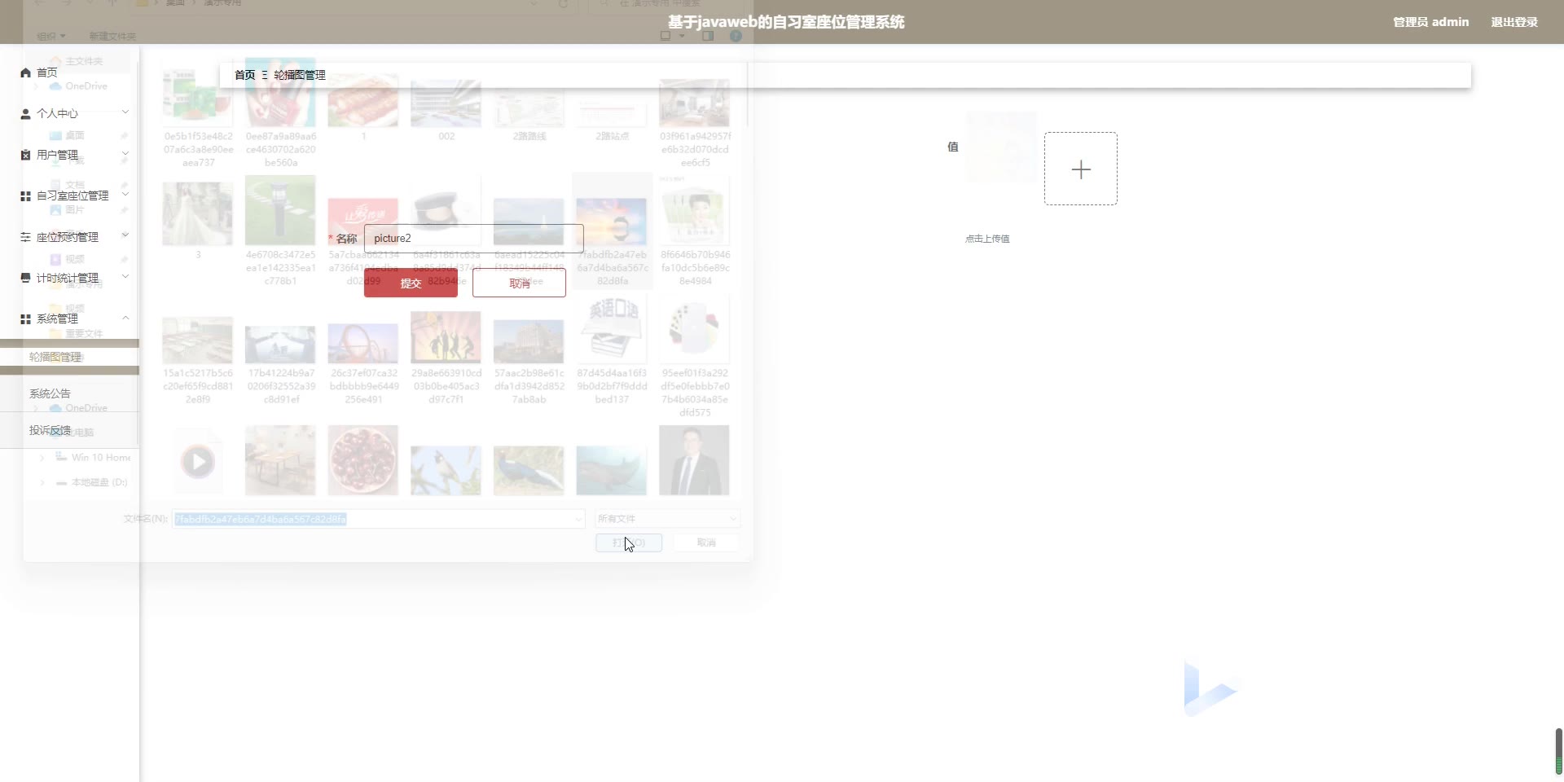Open 个人中心 in the sidebar
The width and height of the screenshot is (1564, 782).
click(x=57, y=113)
